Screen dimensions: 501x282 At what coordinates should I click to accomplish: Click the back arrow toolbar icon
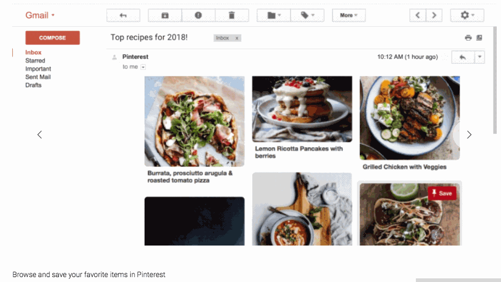(123, 15)
